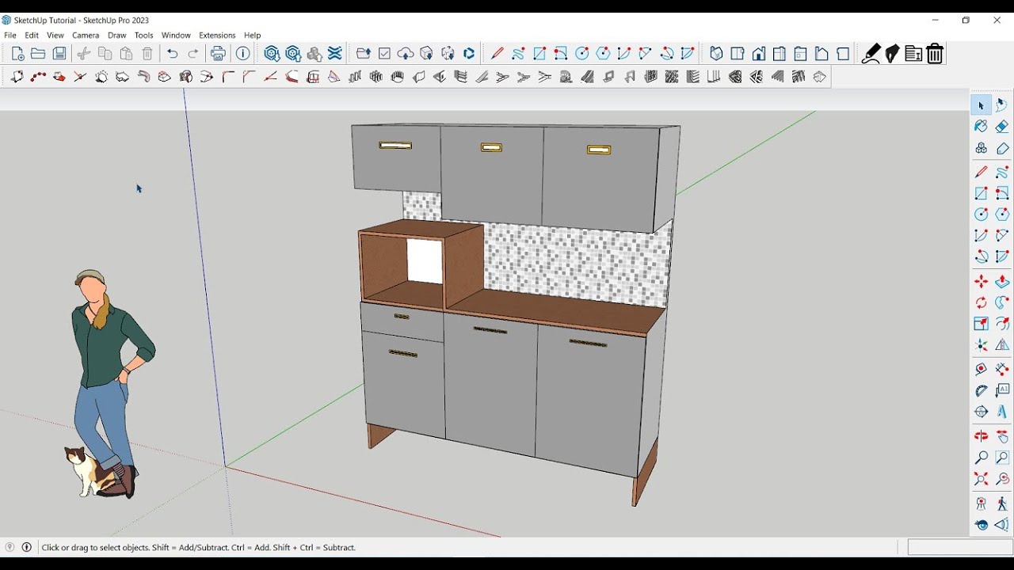Open Model Info with the 'i' icon
1014x570 pixels.
(243, 54)
